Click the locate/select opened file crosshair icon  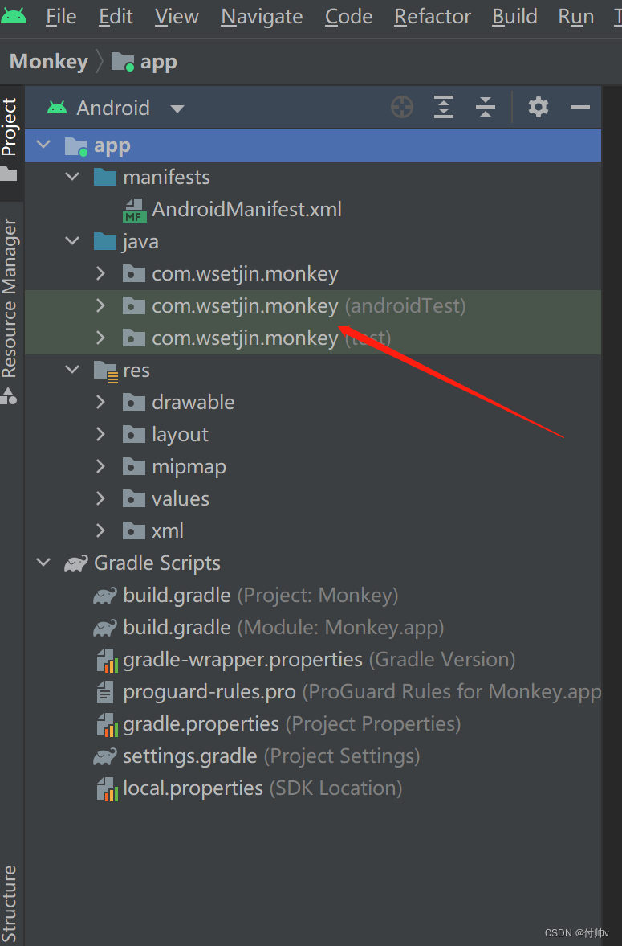tap(402, 108)
